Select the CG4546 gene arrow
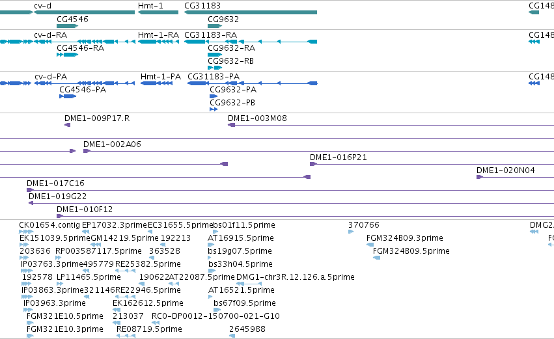The width and height of the screenshot is (554, 339). (67, 26)
